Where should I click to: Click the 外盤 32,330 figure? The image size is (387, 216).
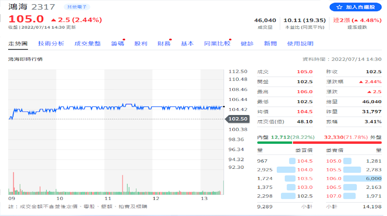334,137
